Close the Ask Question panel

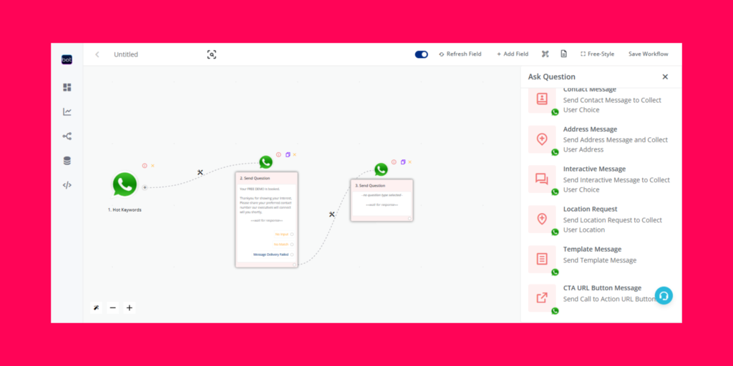click(665, 76)
